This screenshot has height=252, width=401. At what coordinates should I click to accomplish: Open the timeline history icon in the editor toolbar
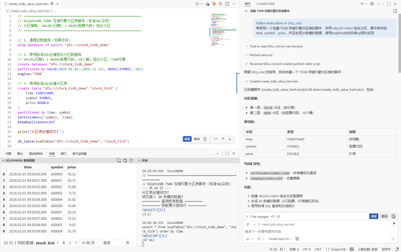[221, 4]
